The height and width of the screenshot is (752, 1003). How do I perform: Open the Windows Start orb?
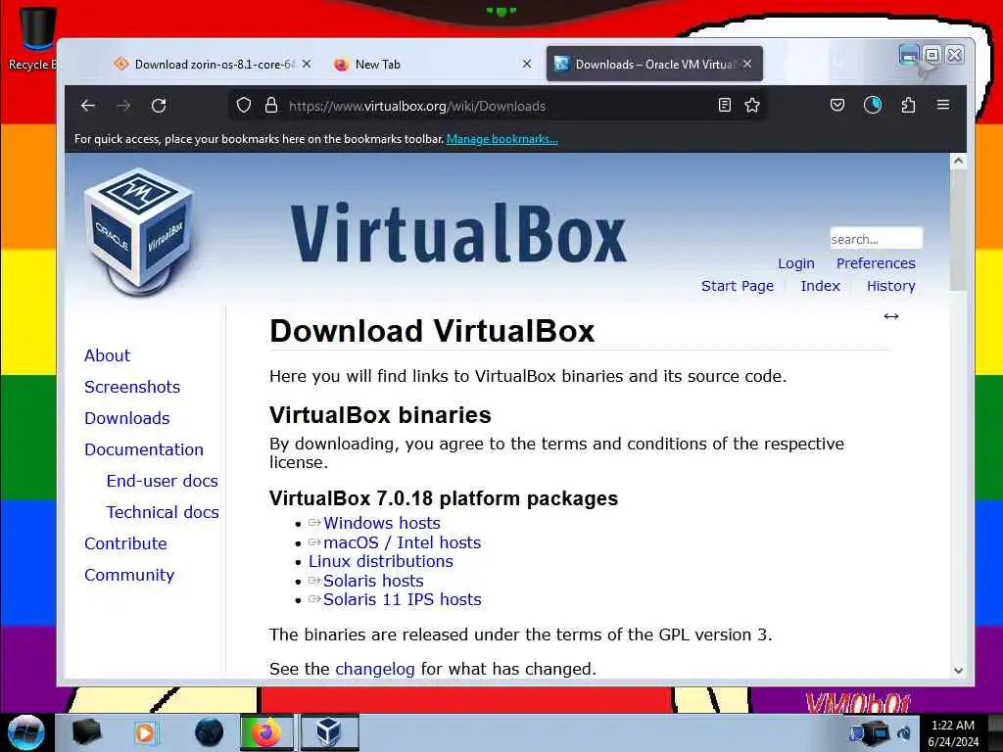(25, 732)
